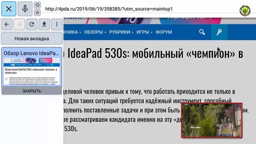Expand the ИГРЫ dropdown menu

pyautogui.click(x=144, y=32)
